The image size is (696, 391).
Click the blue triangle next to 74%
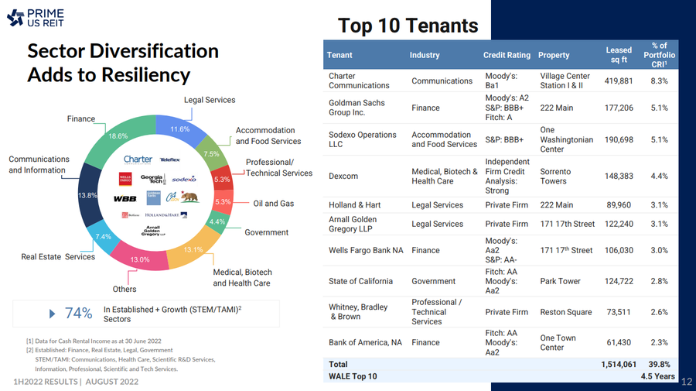pos(52,314)
